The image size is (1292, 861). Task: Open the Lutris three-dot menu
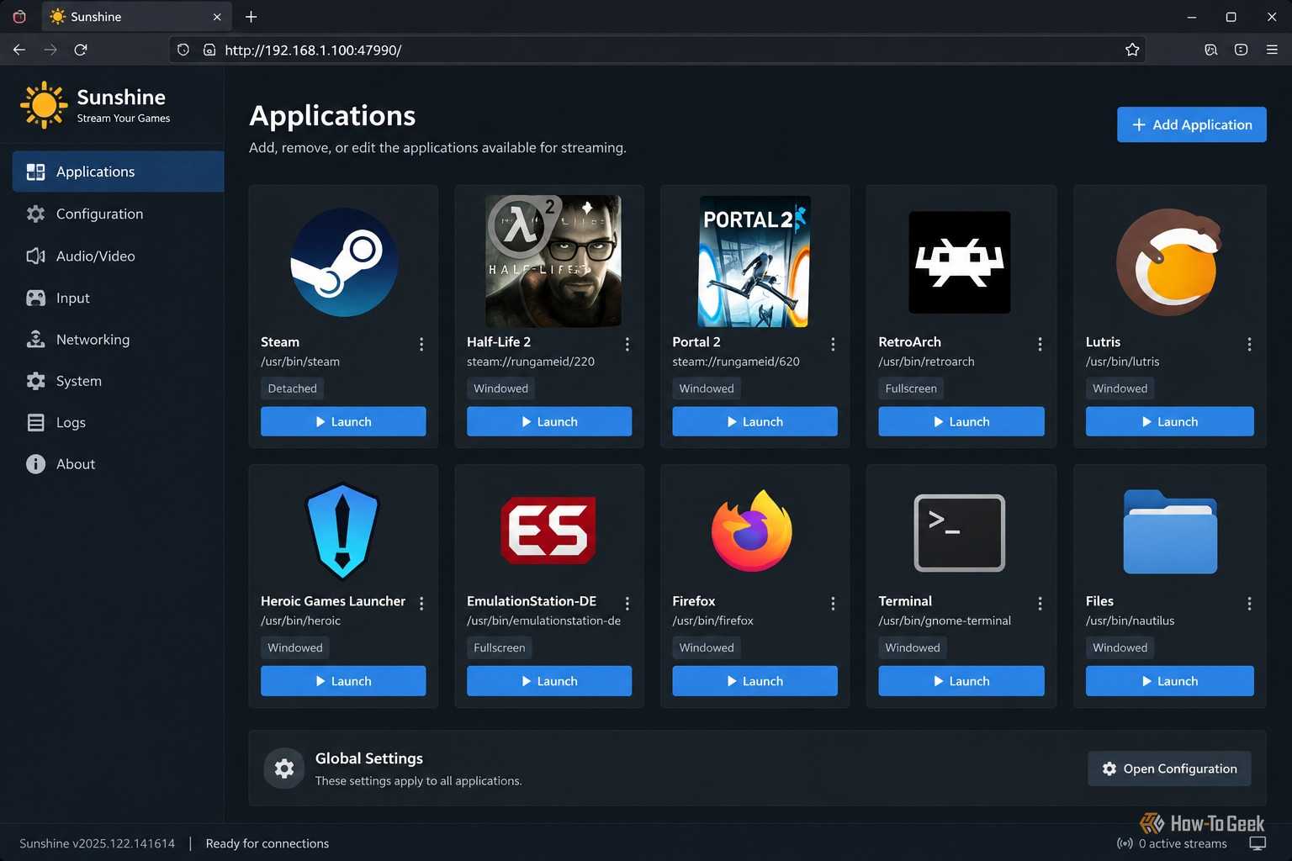[1249, 344]
